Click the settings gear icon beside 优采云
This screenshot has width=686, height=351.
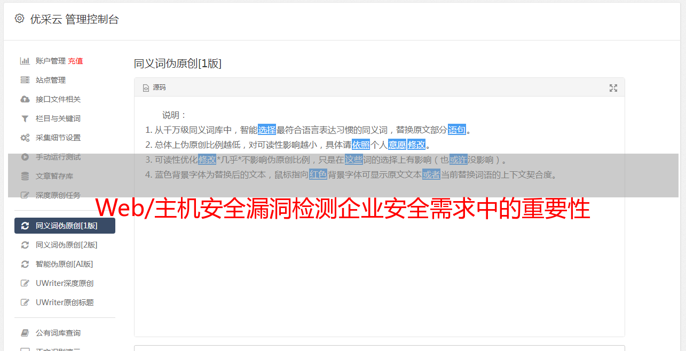(x=20, y=19)
